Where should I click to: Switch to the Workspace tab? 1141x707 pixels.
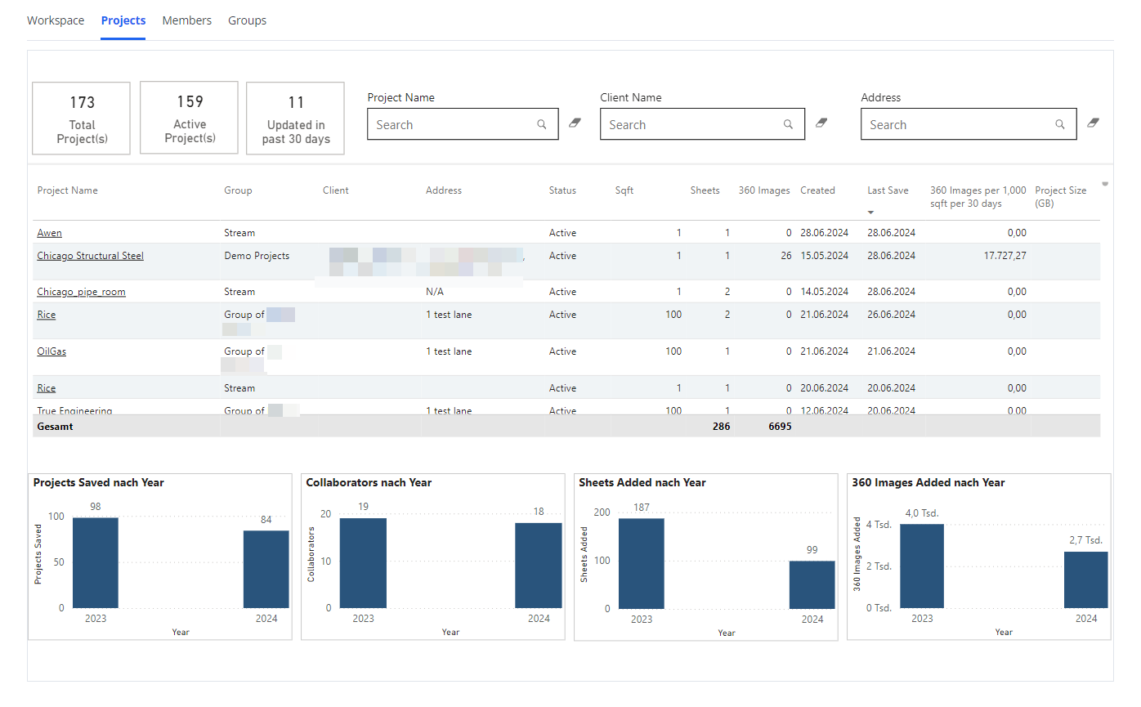coord(56,20)
